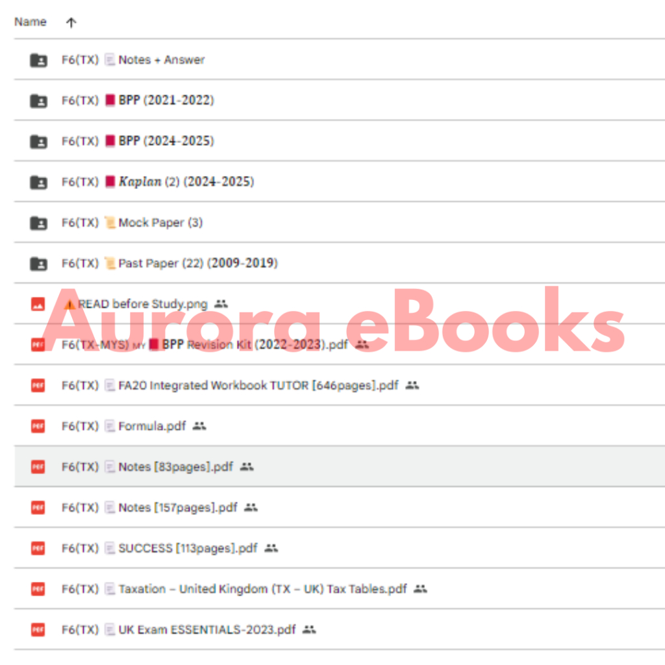Image resolution: width=665 pixels, height=665 pixels.
Task: Select folder name F6(TX) BPP (2024-2025)
Action: point(138,141)
